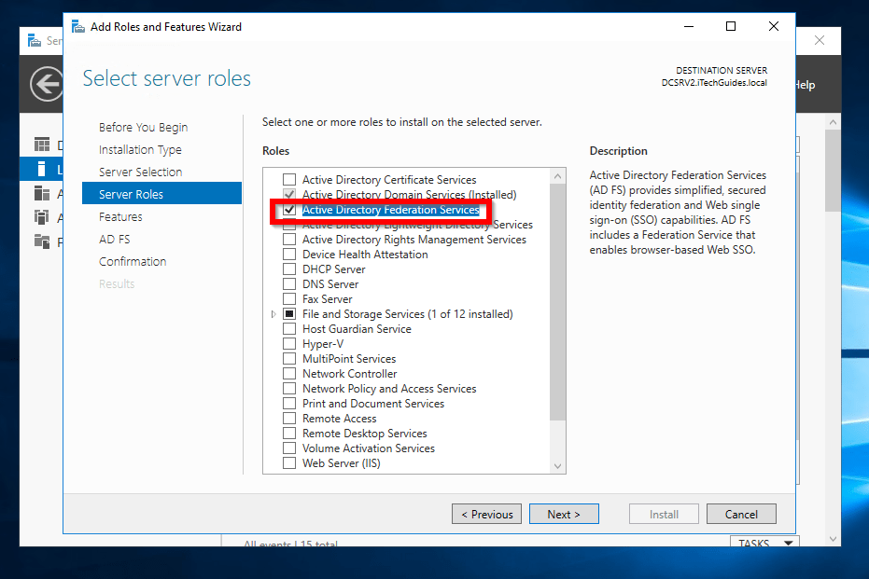
Task: Select the Hyper-V role checkbox
Action: pyautogui.click(x=289, y=343)
